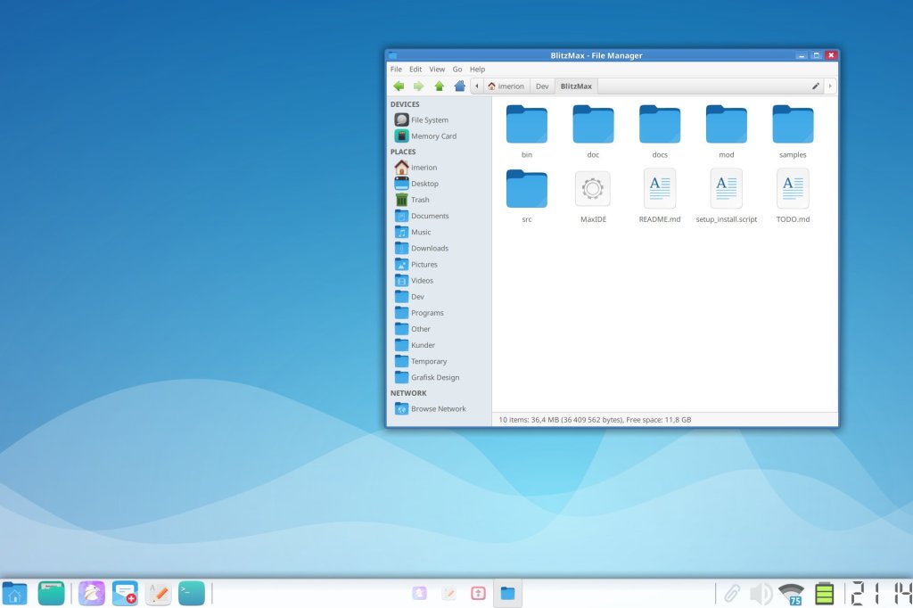Click the home folder toolbar icon
913x608 pixels.
459,86
